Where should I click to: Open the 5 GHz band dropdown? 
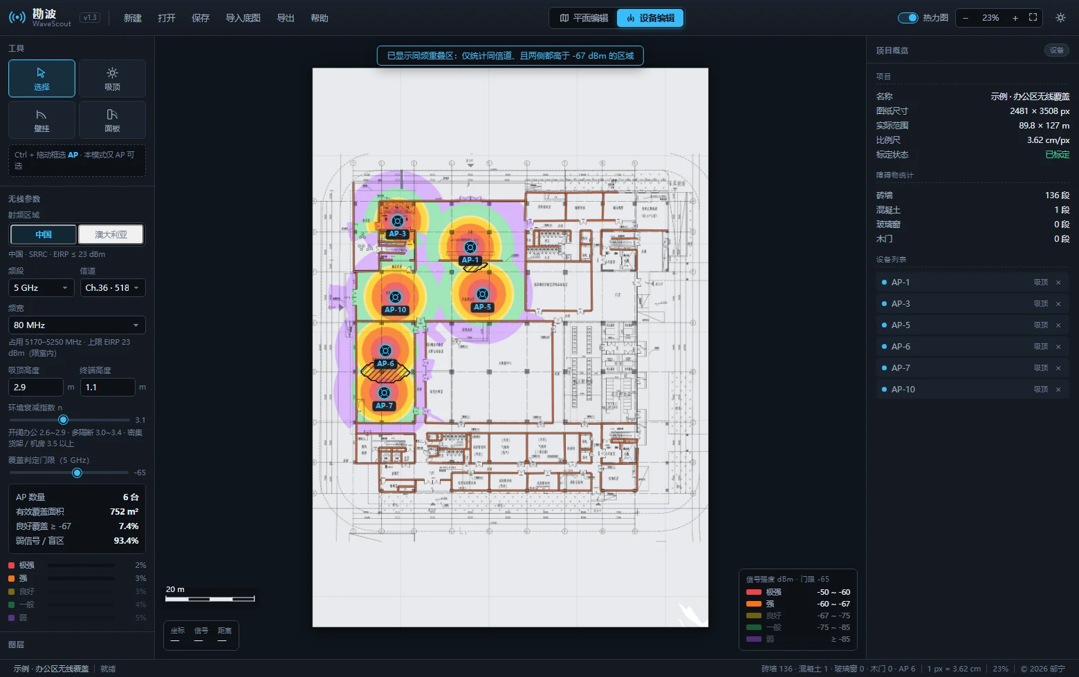point(41,287)
